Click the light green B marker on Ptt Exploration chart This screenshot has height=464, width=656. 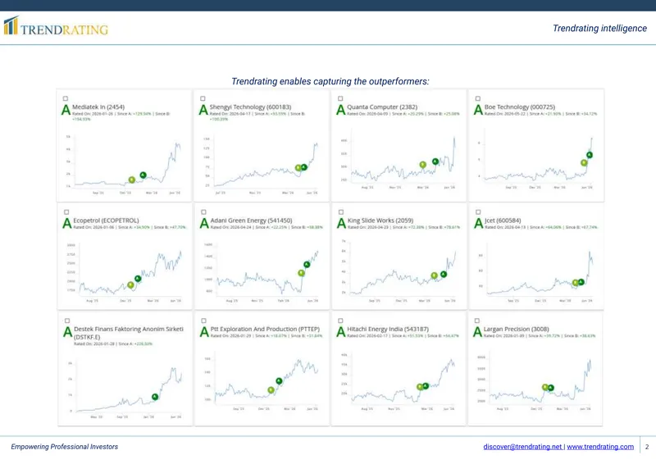coord(271,390)
